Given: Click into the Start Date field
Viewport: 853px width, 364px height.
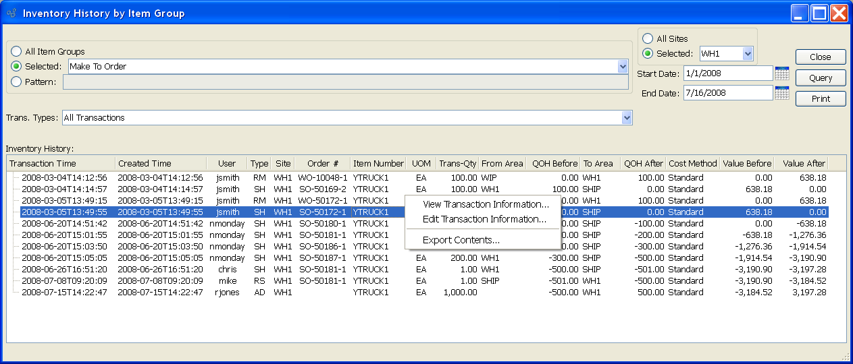Looking at the screenshot, I should point(727,73).
